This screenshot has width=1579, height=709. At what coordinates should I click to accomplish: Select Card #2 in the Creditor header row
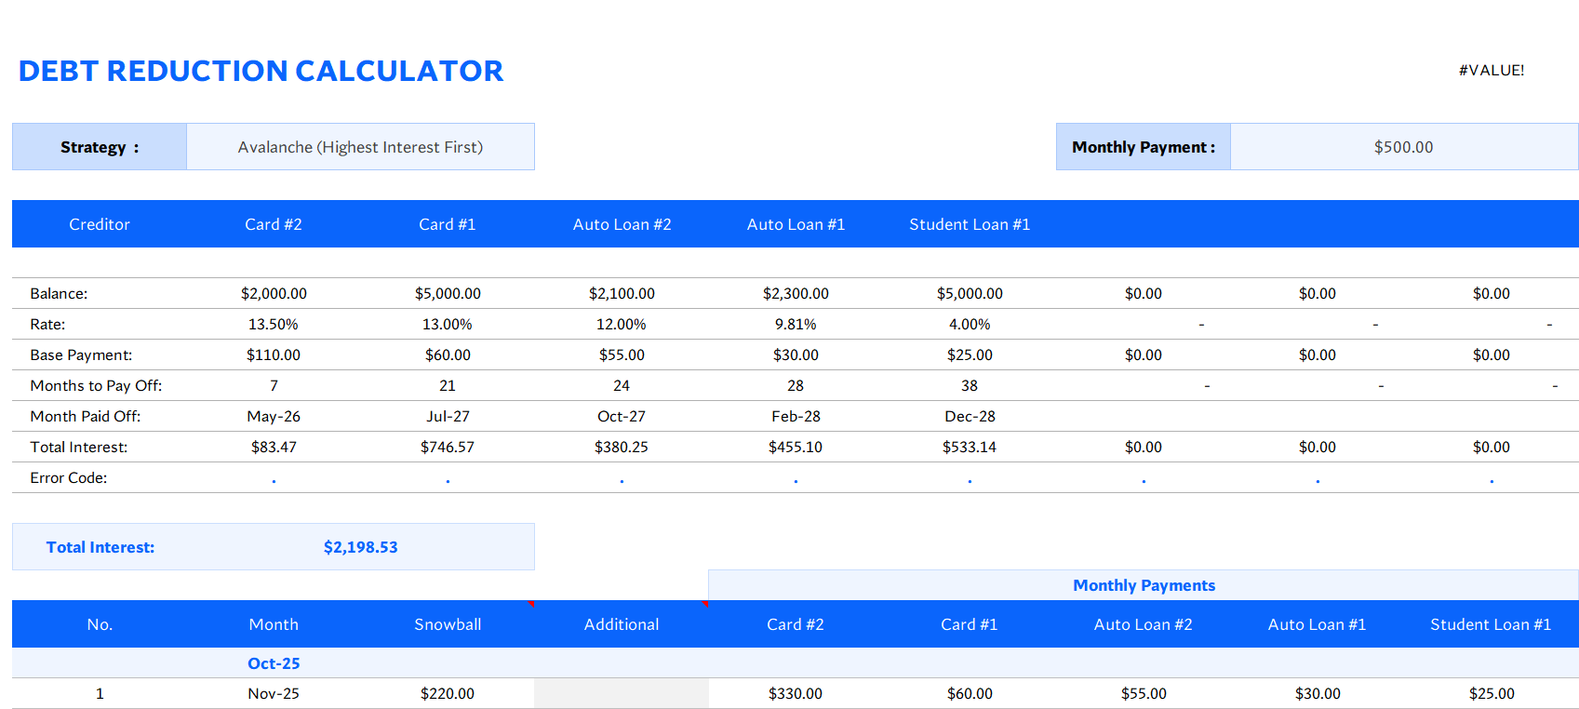[274, 224]
